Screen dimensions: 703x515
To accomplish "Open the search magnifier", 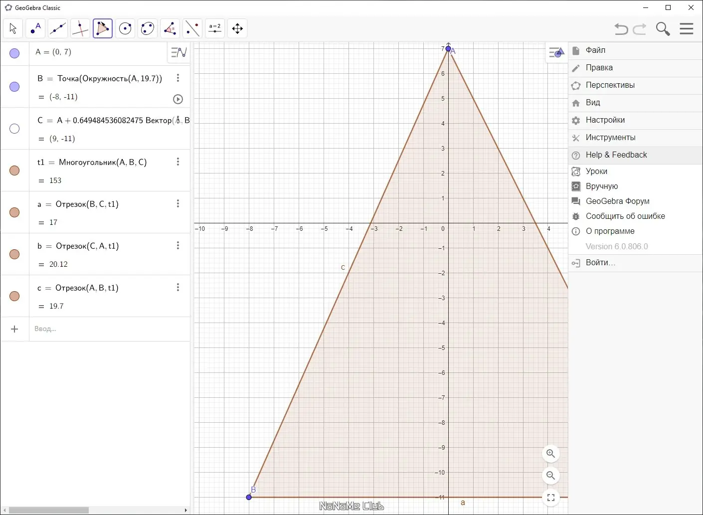I will pos(663,29).
